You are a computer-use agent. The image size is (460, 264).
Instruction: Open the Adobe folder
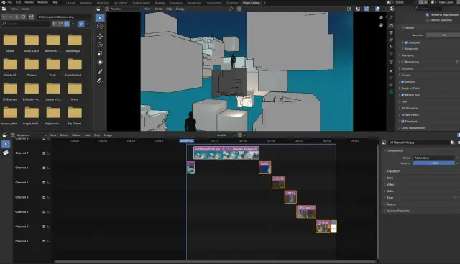10,43
